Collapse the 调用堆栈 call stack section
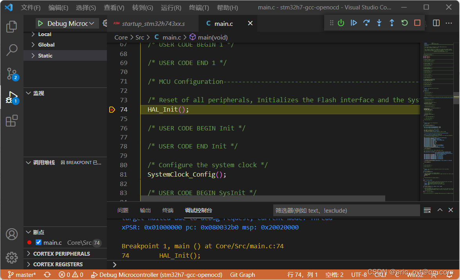Viewport: 460px width, 280px height. 65,163
